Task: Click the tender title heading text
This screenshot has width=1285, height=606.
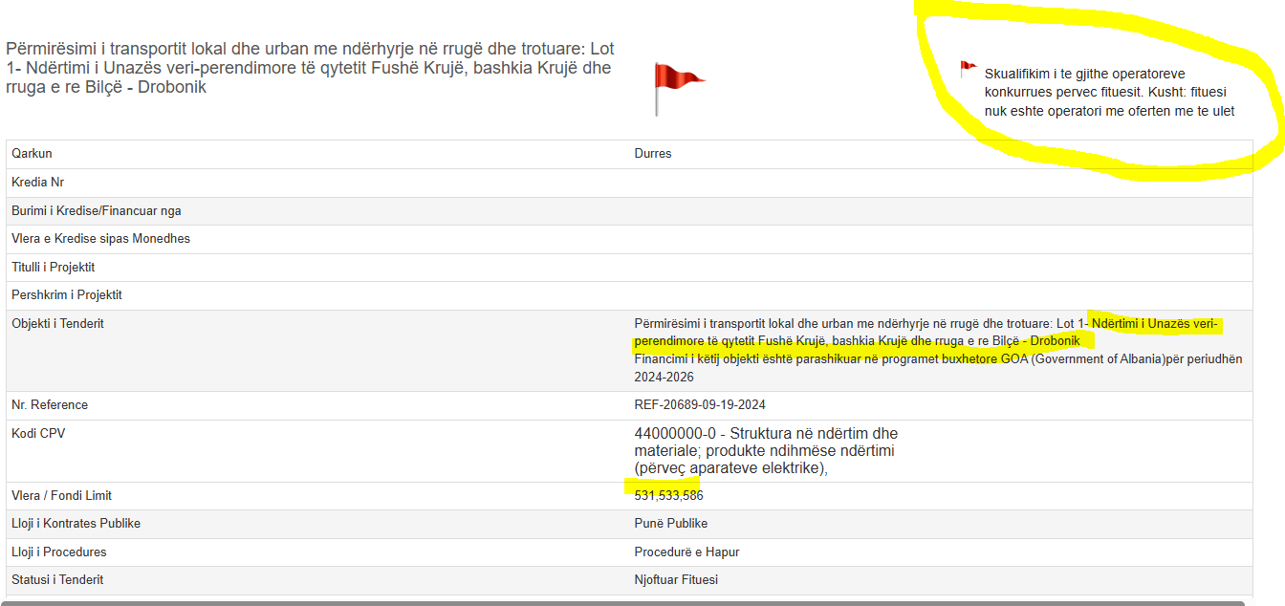Action: point(310,68)
